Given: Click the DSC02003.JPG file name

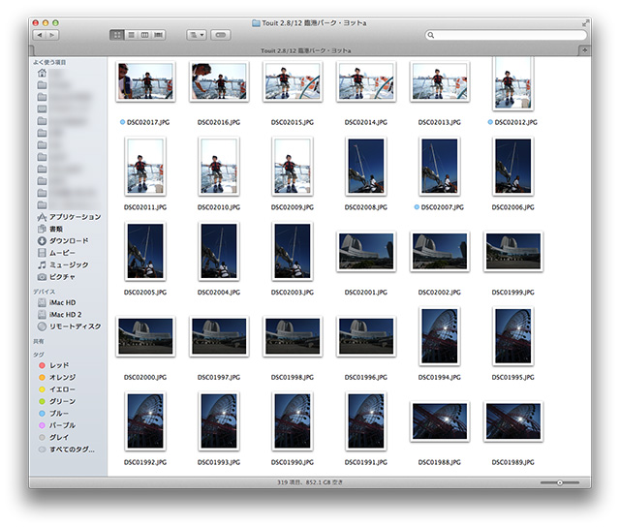Looking at the screenshot, I should tap(293, 293).
